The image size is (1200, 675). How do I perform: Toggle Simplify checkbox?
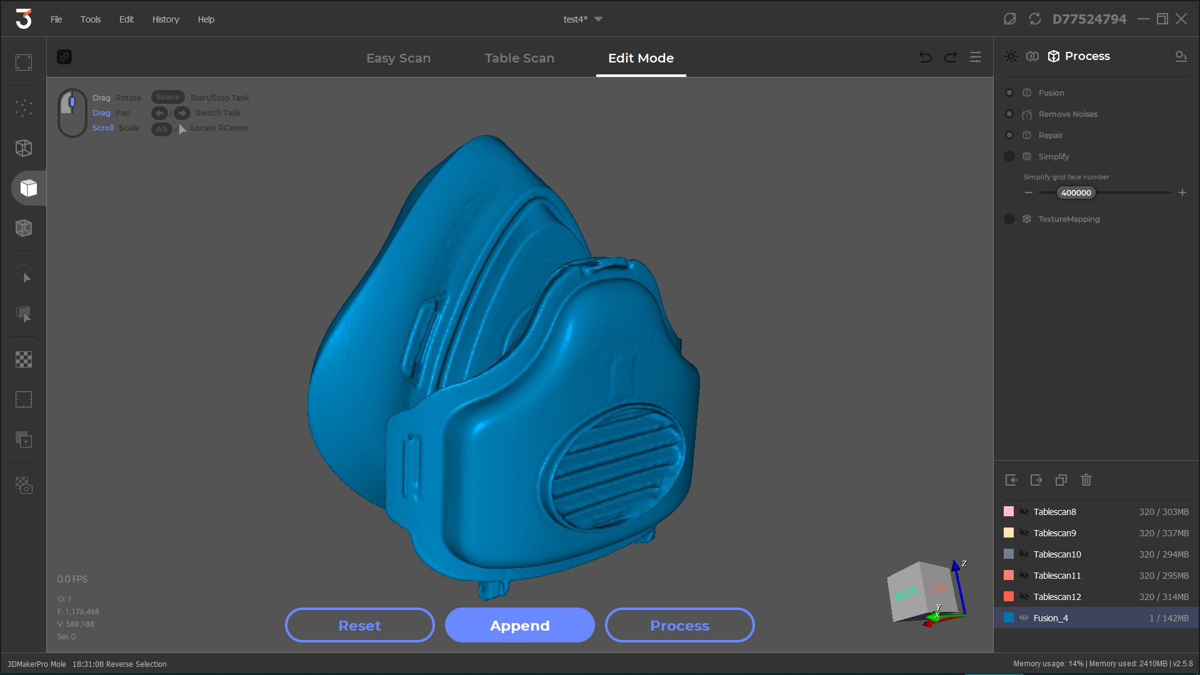(x=1009, y=156)
